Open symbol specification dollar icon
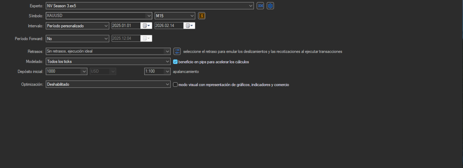463x168 pixels. pos(202,16)
